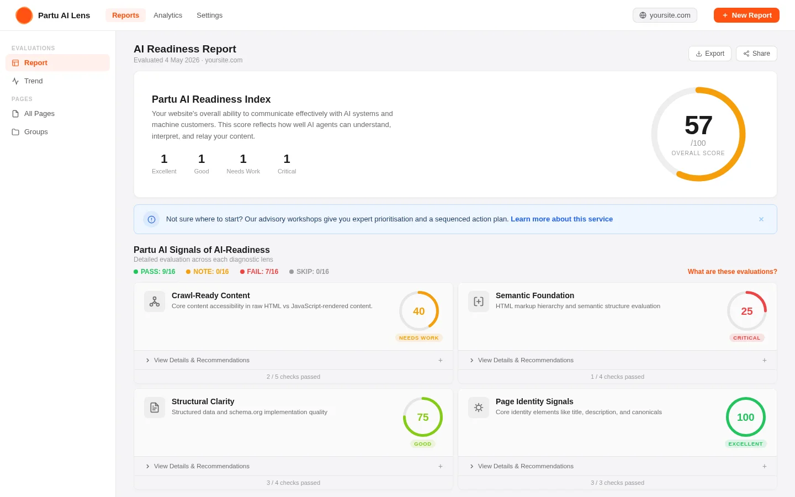795x497 pixels.
Task: Click the '3 / 3 checks passed' text
Action: (617, 483)
